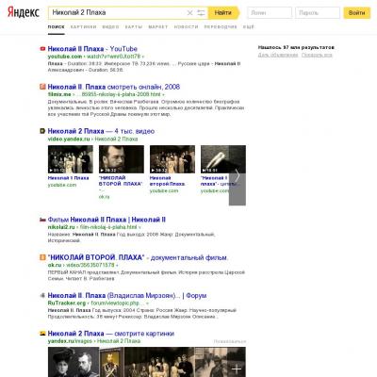Click the Yandex video favicon icon
The width and height of the screenshot is (377, 377).
[42, 131]
